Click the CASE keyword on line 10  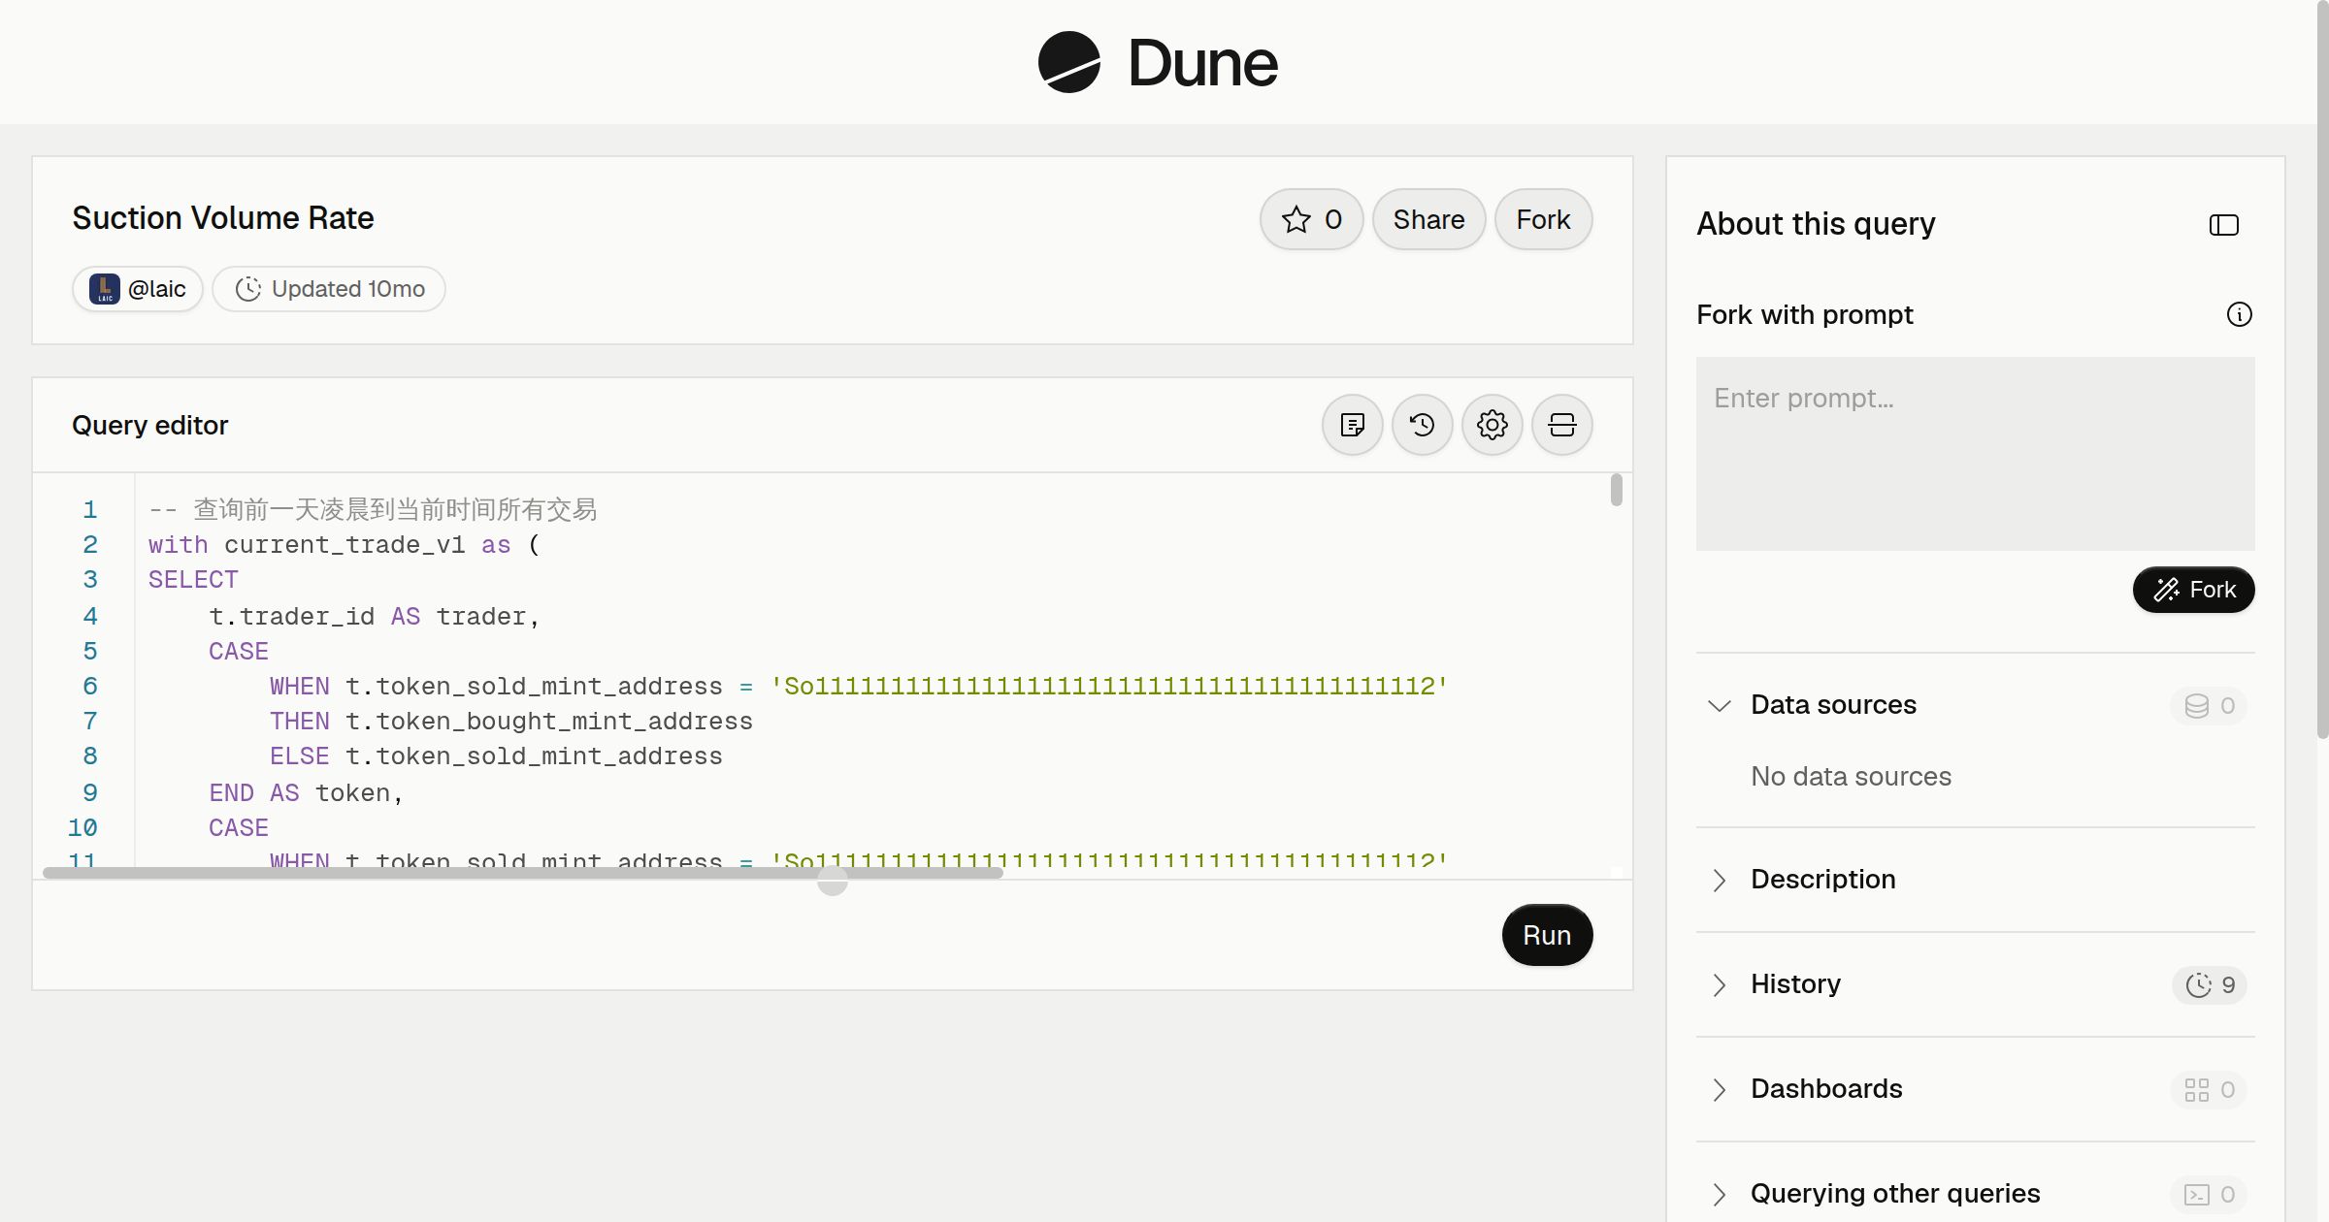click(239, 827)
